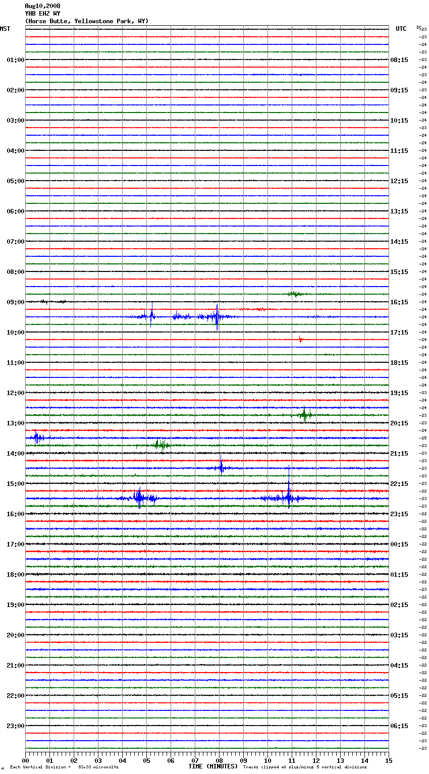Click the 08 minute axis tick label
429x774 pixels.
[x=219, y=760]
